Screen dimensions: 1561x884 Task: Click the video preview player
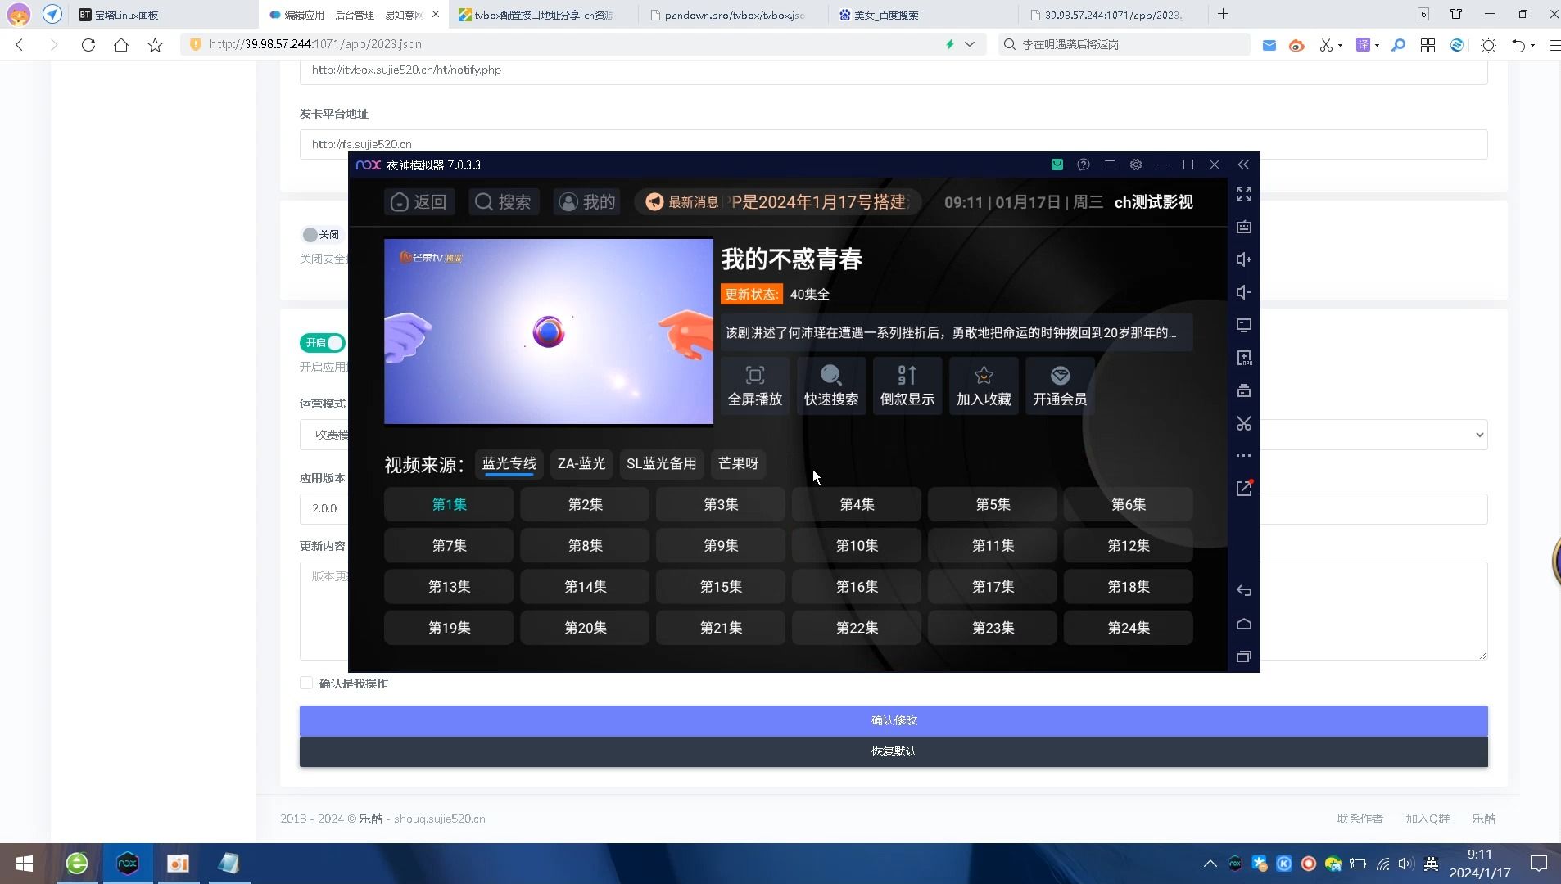549,331
